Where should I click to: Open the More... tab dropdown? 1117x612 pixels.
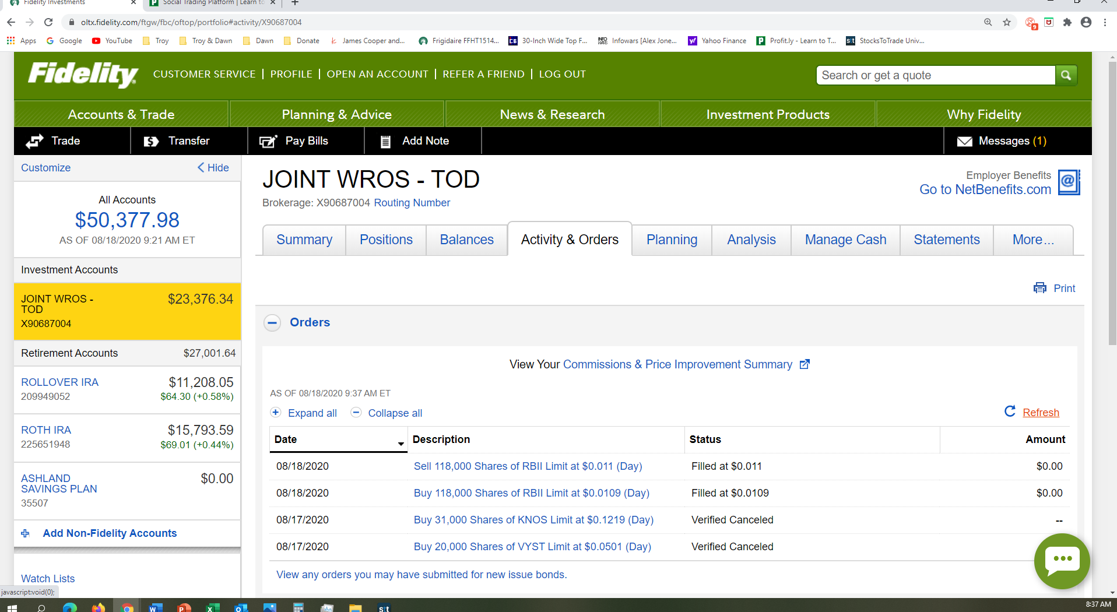click(x=1033, y=240)
